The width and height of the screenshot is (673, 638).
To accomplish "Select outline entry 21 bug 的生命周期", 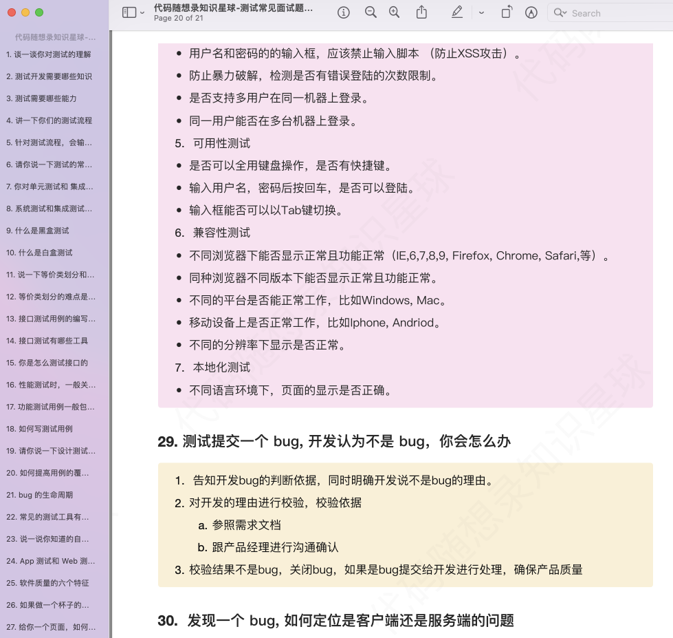I will [39, 495].
